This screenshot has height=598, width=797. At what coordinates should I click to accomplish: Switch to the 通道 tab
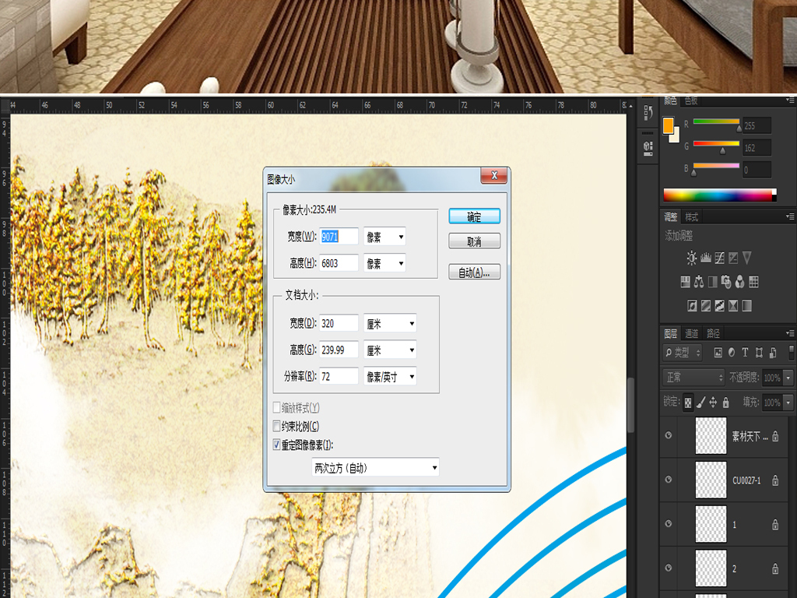[x=691, y=334]
